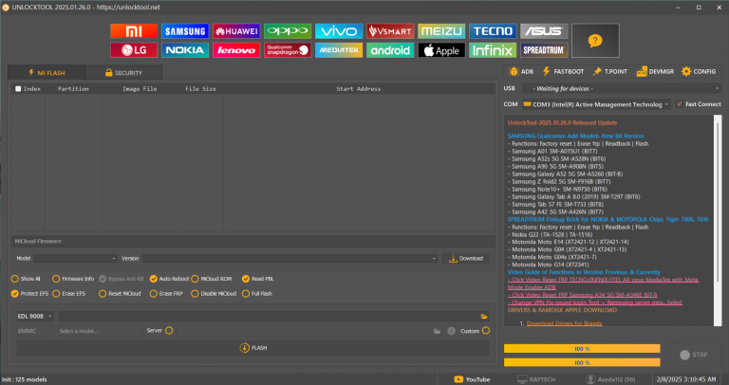Screen dimensions: 729x385
Task: Select the Android brand icon
Action: 390,50
